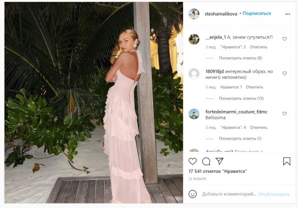Like the post with the heart icon
The height and width of the screenshot is (208, 298).
[193, 161]
